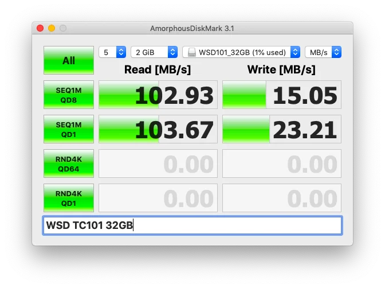Click the SEQ1M QD8 read value 102.93
The height and width of the screenshot is (288, 385).
[x=158, y=95]
